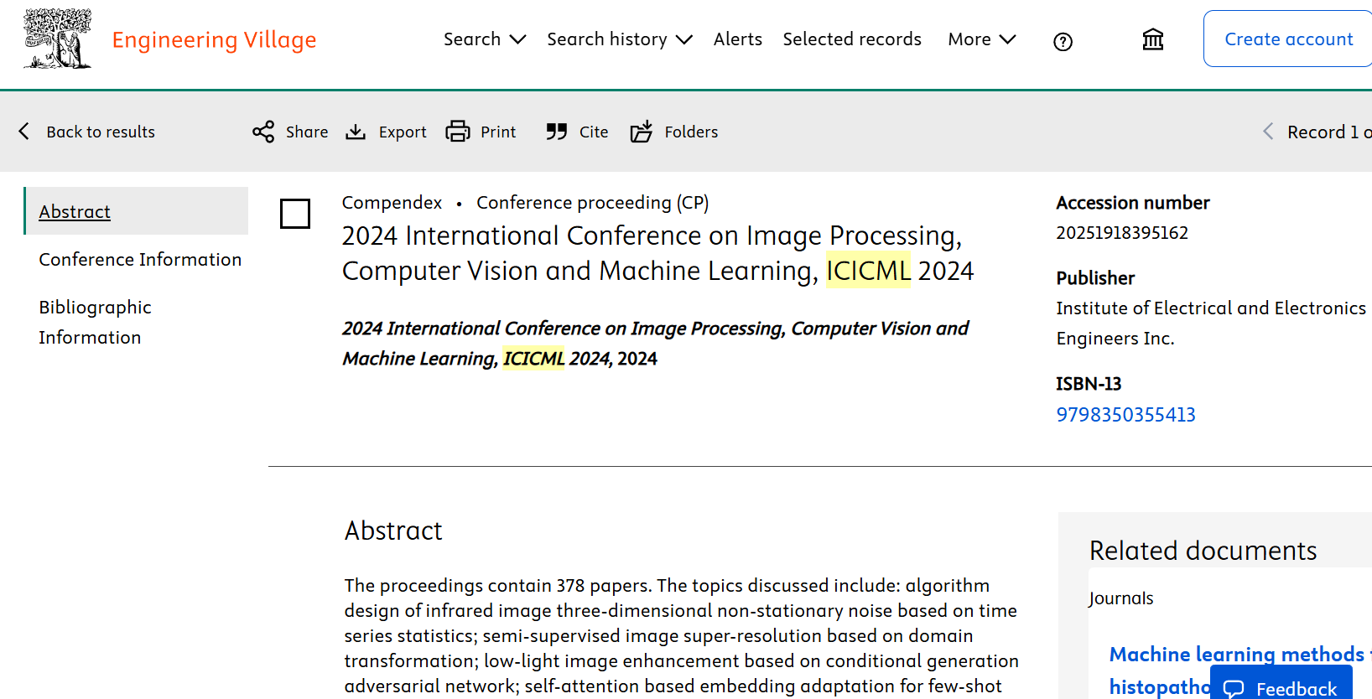This screenshot has width=1372, height=699.
Task: Click the Feedback speech bubble icon
Action: (x=1234, y=690)
